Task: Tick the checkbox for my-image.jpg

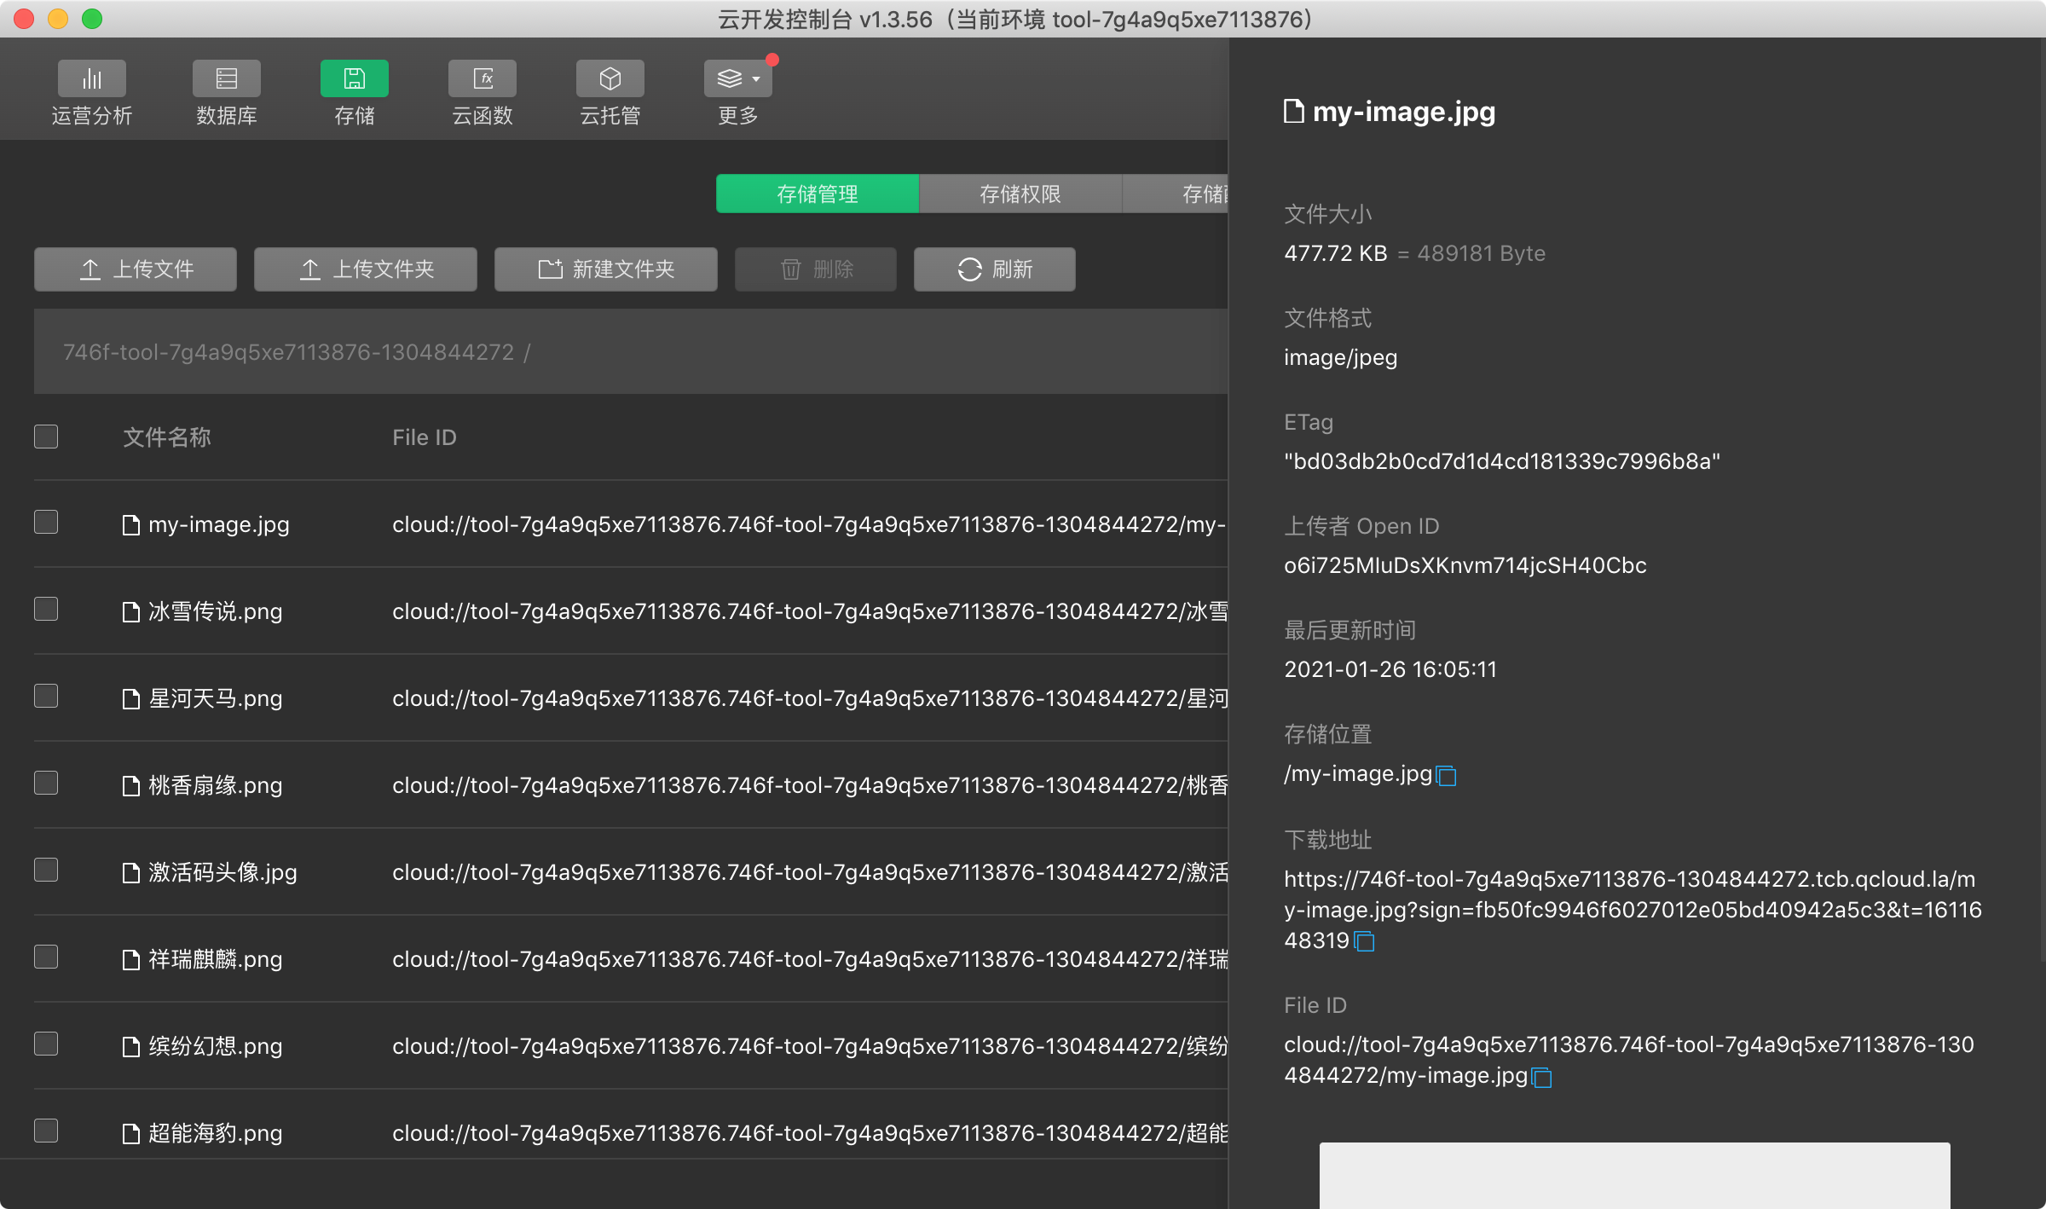Action: (x=46, y=522)
